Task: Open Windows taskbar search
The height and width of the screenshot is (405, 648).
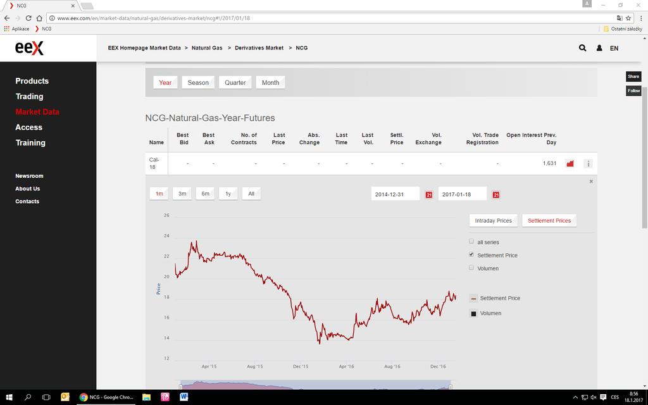Action: (x=28, y=397)
